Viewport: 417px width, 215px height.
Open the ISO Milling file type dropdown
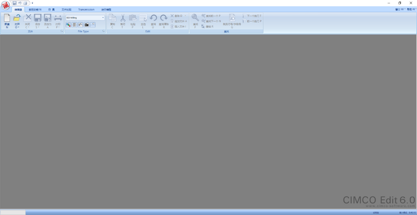pos(103,18)
